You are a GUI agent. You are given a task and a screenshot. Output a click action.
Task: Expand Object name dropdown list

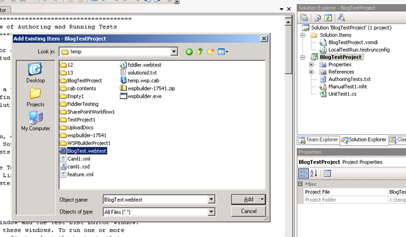tap(211, 199)
